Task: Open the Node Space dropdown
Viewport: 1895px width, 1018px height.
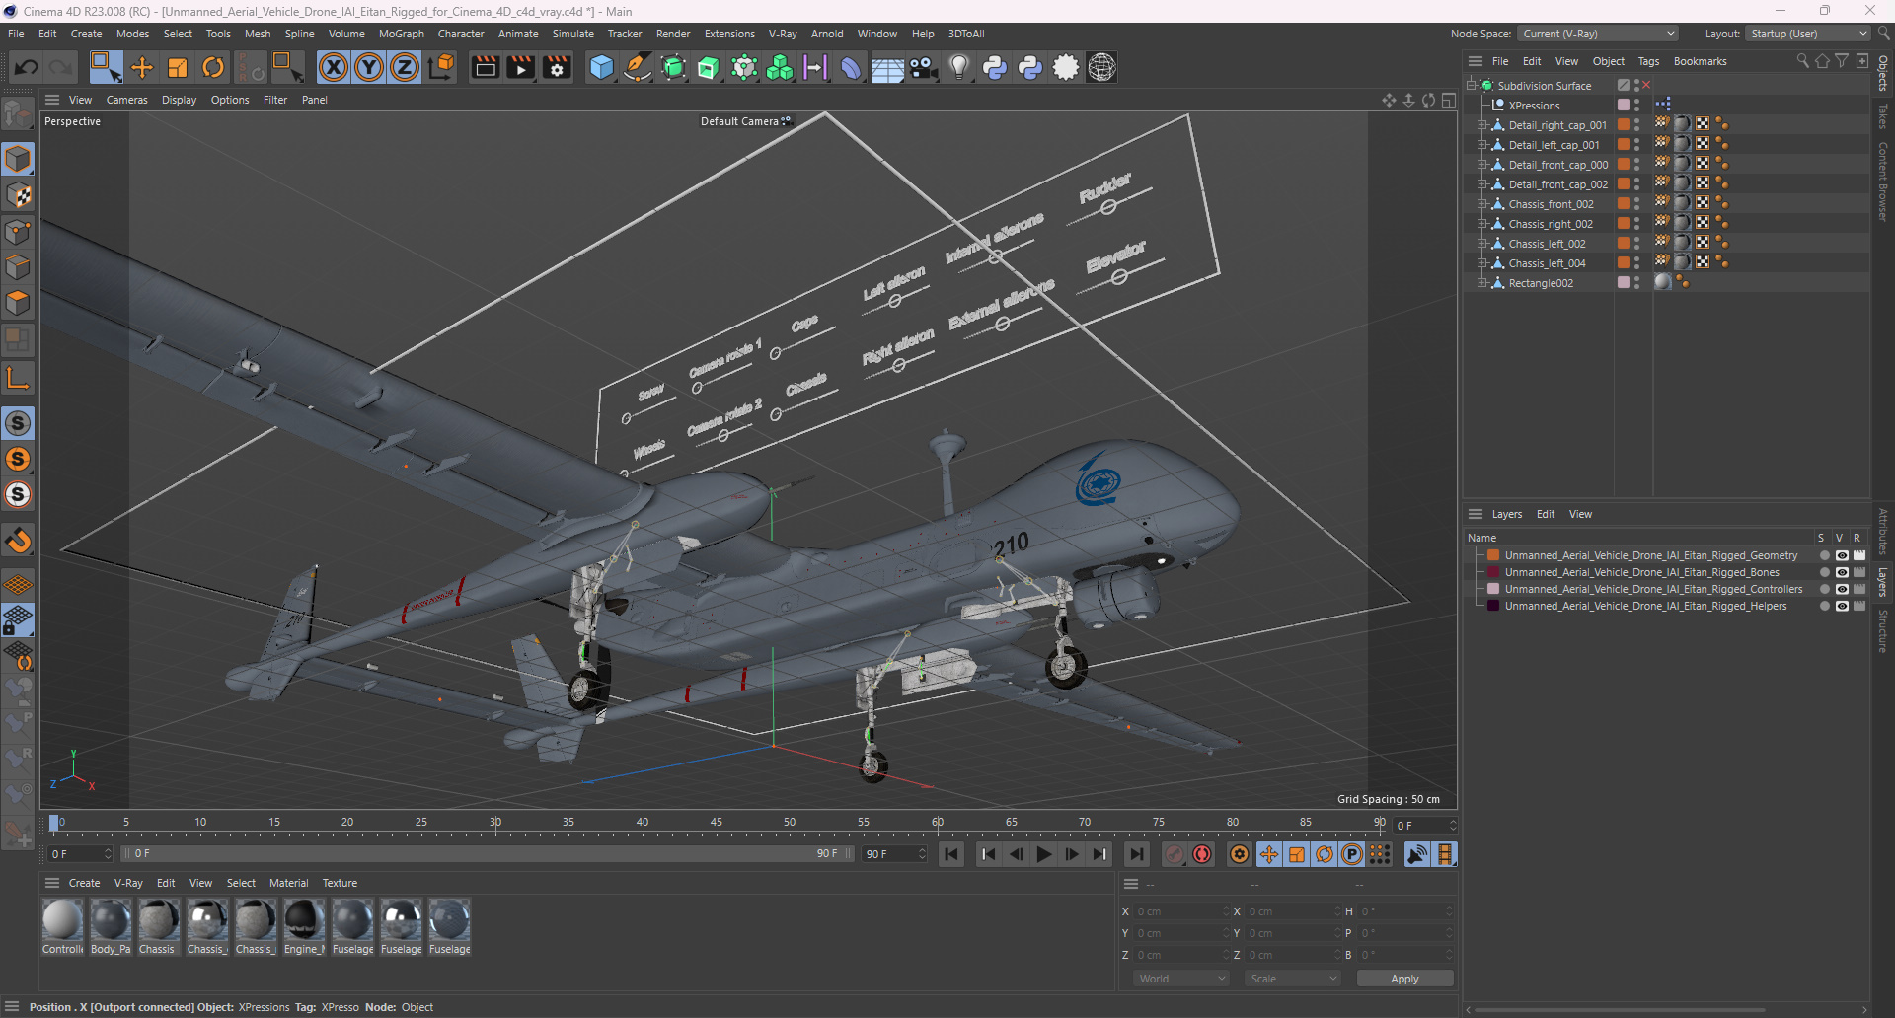Action: coord(1598,34)
